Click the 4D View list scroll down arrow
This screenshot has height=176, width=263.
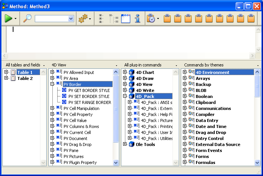click(116, 162)
